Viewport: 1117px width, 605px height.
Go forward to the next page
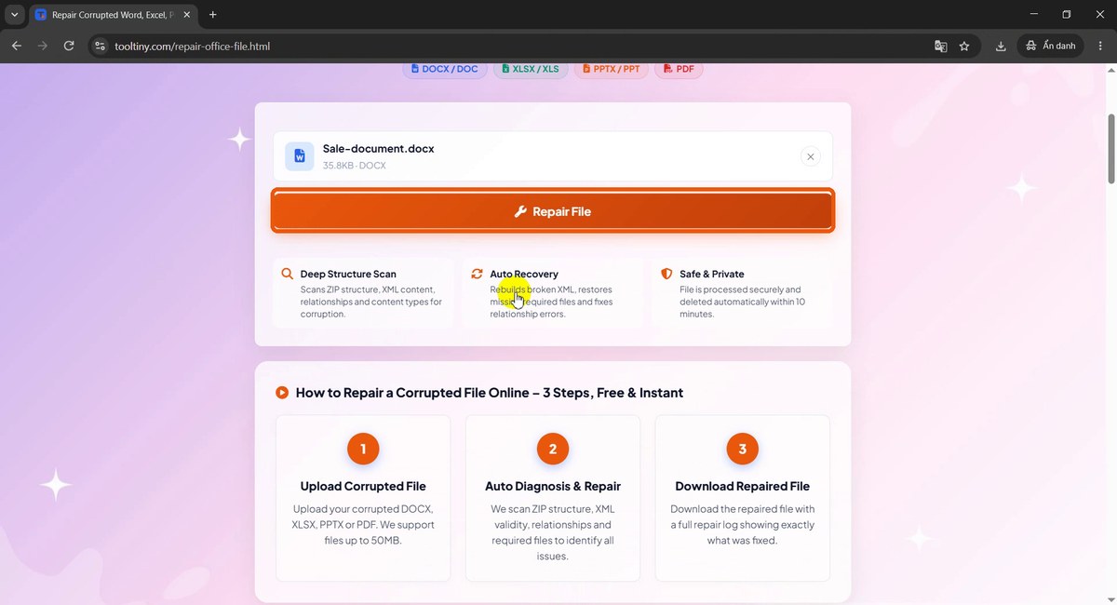pyautogui.click(x=43, y=46)
